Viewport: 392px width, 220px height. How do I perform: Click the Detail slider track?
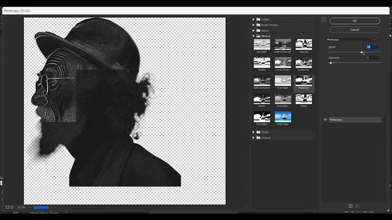coord(355,52)
